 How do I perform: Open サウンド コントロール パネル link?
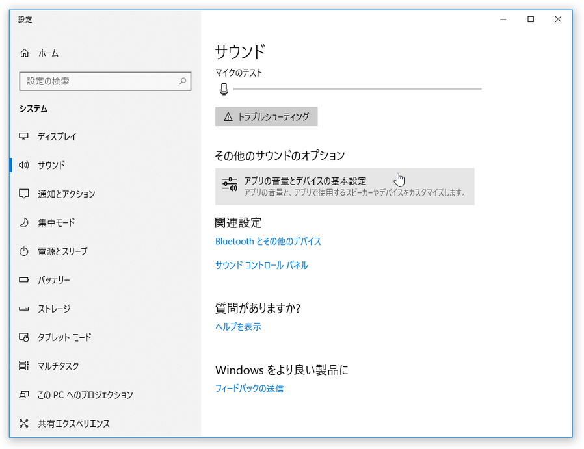[x=261, y=265]
